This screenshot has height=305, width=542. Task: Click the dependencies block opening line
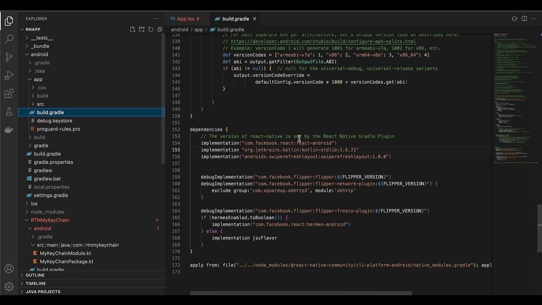(x=209, y=129)
